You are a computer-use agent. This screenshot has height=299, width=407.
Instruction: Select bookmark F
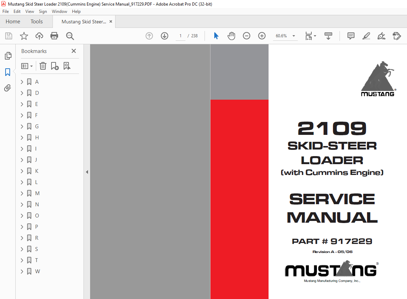click(x=36, y=115)
